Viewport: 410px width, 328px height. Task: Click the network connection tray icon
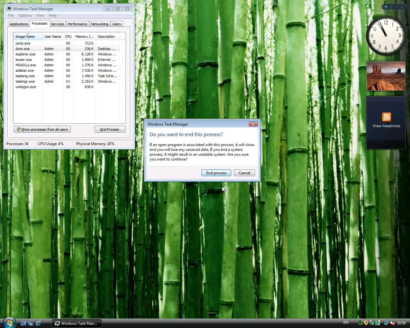point(386,323)
